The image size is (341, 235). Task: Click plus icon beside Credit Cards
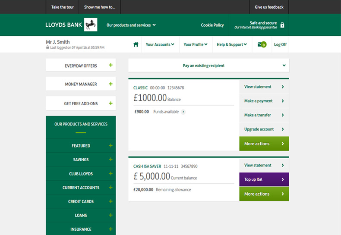tap(111, 201)
